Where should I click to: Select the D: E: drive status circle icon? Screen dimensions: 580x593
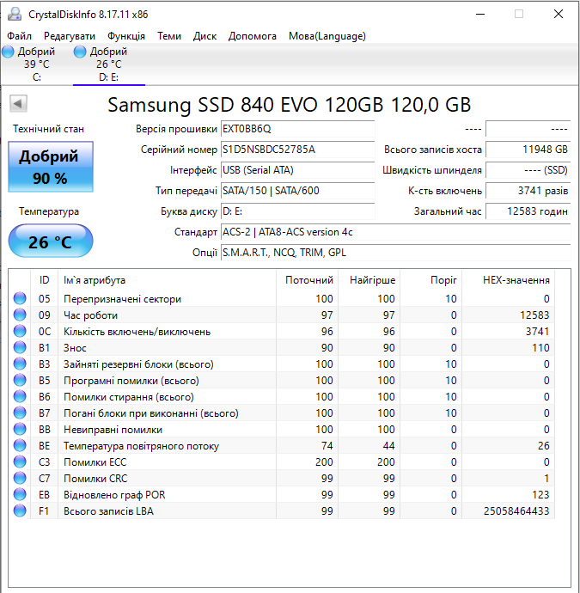pyautogui.click(x=80, y=52)
